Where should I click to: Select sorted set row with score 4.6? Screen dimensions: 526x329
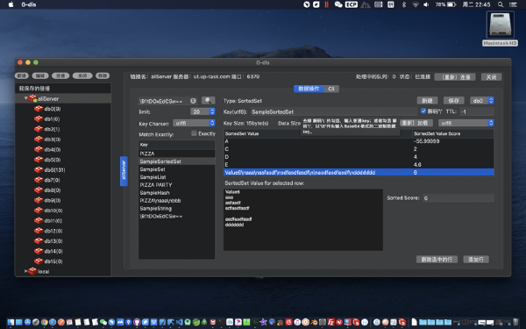point(359,165)
